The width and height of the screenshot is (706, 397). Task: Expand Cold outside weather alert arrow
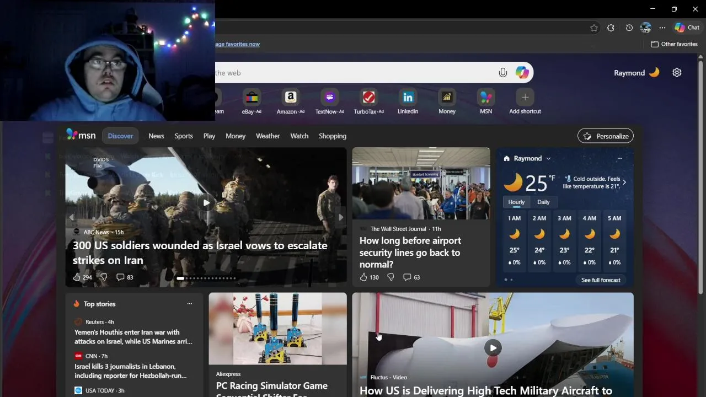click(624, 183)
